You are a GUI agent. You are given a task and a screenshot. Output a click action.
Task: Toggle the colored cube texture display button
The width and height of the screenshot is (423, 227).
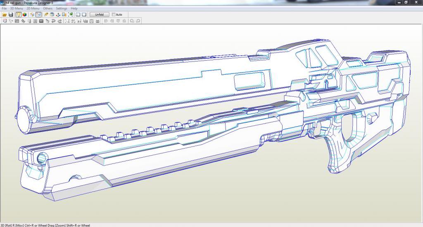tap(24, 14)
